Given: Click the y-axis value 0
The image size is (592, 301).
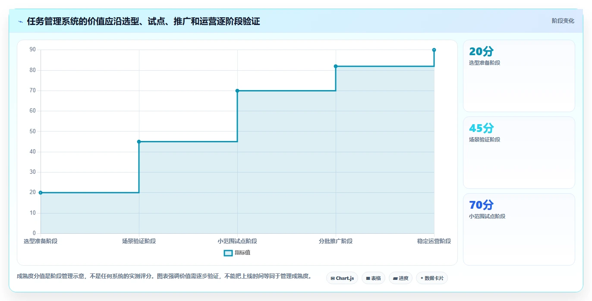Looking at the screenshot, I should coord(35,233).
